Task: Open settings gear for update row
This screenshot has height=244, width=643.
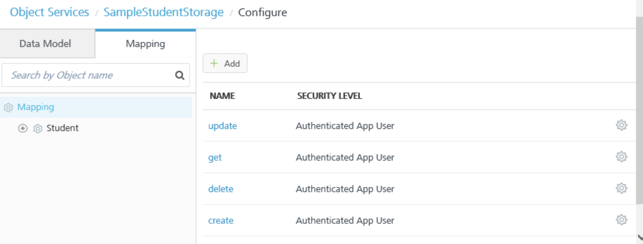Action: coord(621,125)
